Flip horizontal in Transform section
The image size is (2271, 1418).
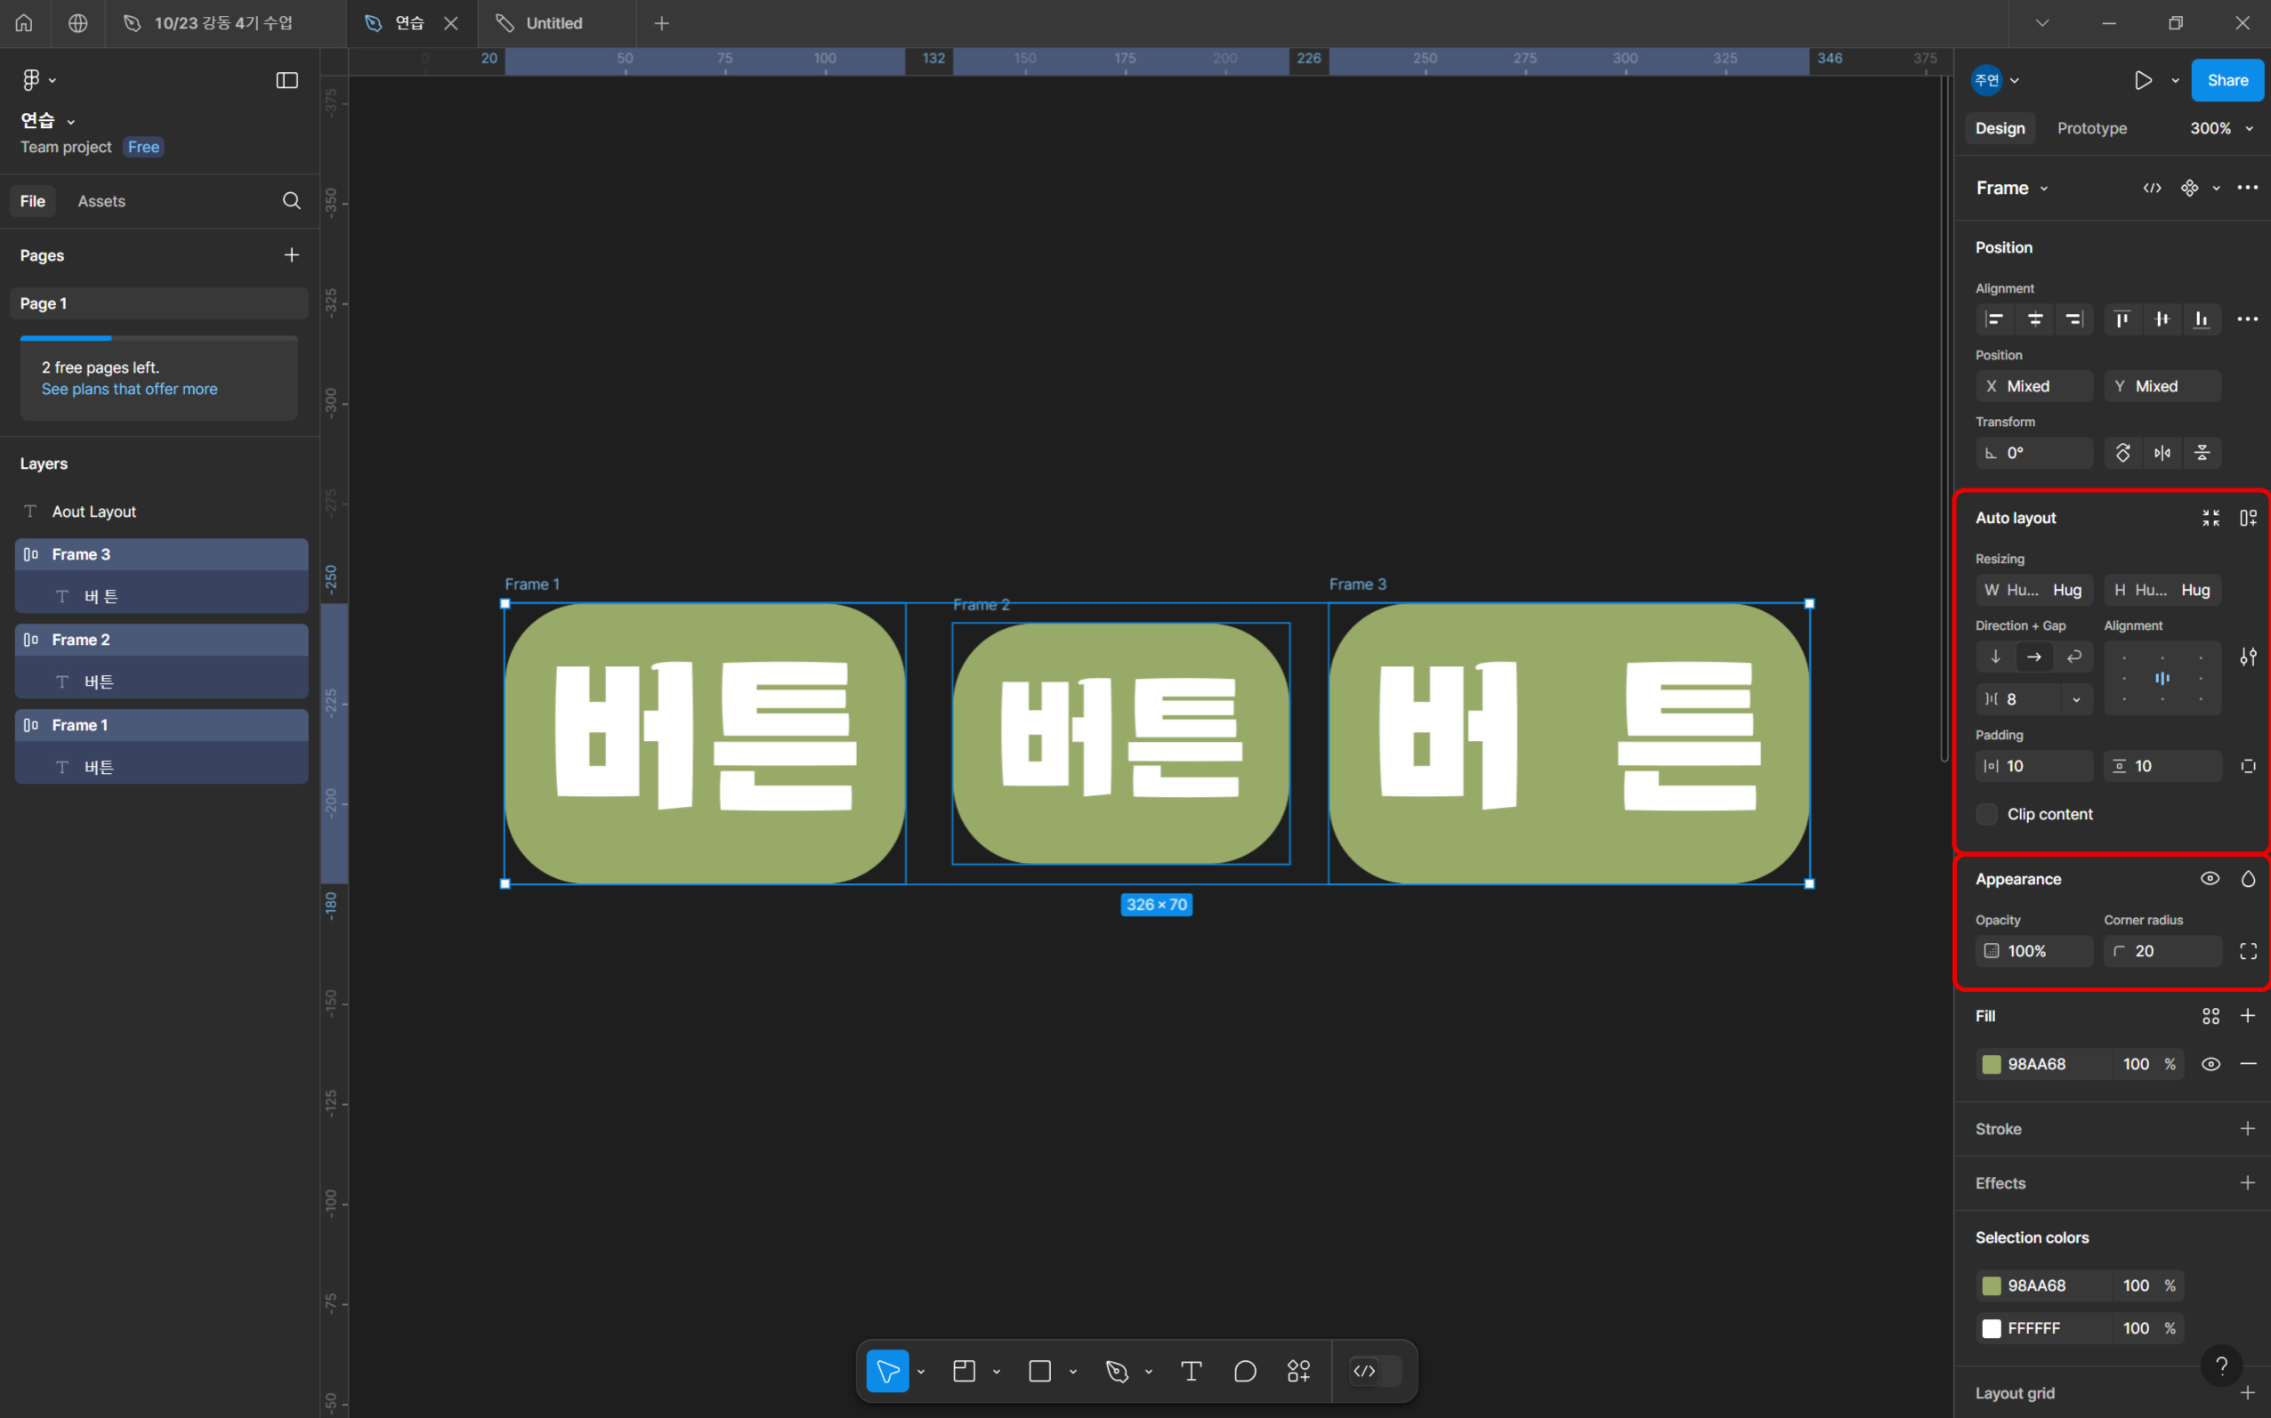click(2162, 453)
